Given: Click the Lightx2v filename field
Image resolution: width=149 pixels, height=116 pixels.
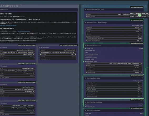Looking at the screenshot, I should pos(58,52).
